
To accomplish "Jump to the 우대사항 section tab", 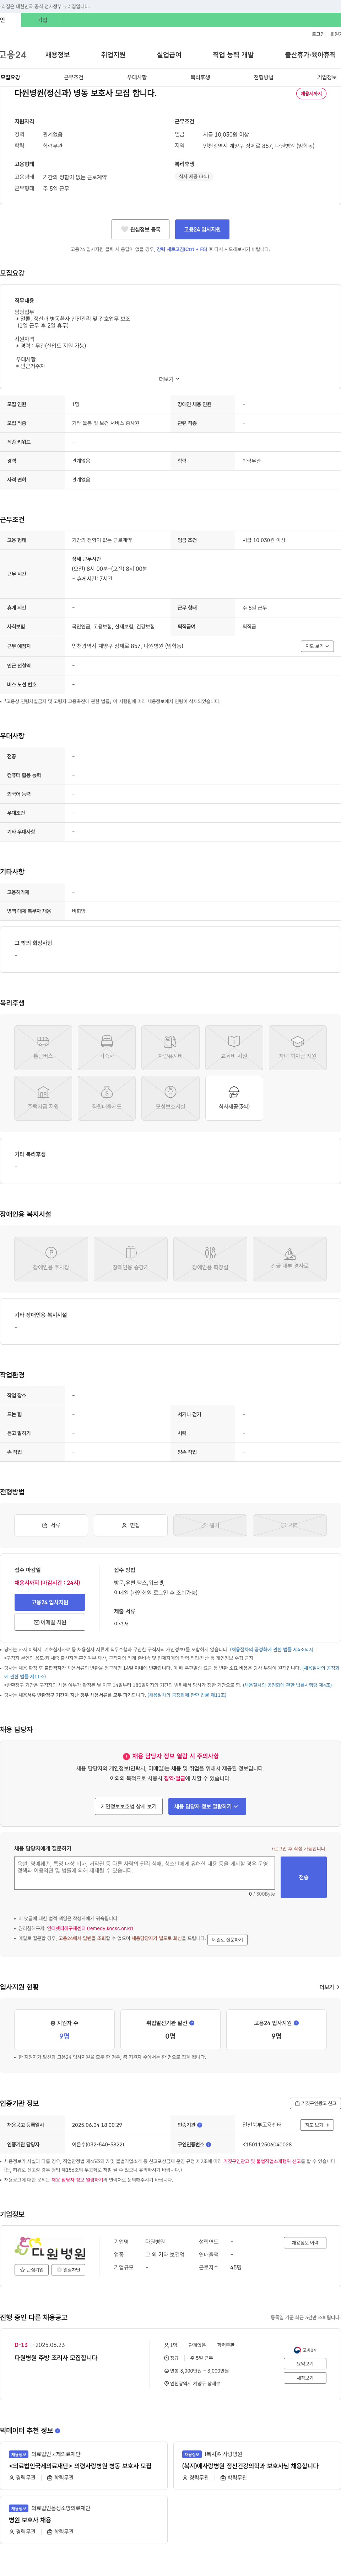I will (137, 77).
